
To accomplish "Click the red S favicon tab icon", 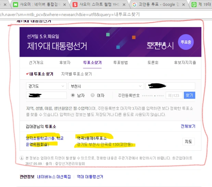I will pyautogui.click(x=75, y=5).
